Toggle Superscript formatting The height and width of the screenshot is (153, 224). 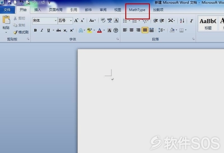[x=72, y=30]
